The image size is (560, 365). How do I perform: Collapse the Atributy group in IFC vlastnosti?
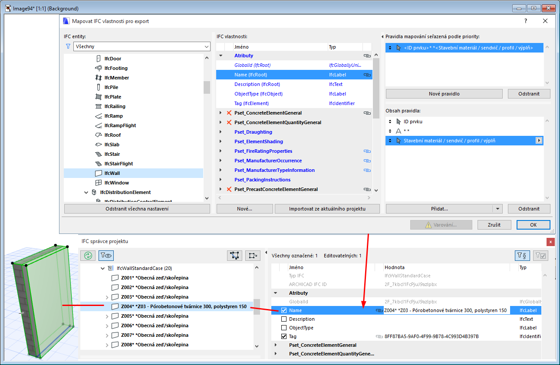(x=221, y=56)
